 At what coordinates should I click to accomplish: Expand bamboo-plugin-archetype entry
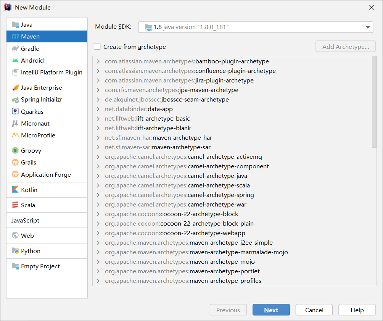tap(98, 61)
